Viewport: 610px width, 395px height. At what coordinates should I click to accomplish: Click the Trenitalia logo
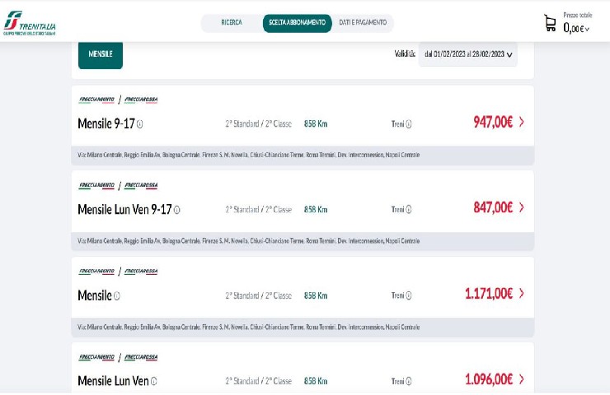tap(30, 23)
